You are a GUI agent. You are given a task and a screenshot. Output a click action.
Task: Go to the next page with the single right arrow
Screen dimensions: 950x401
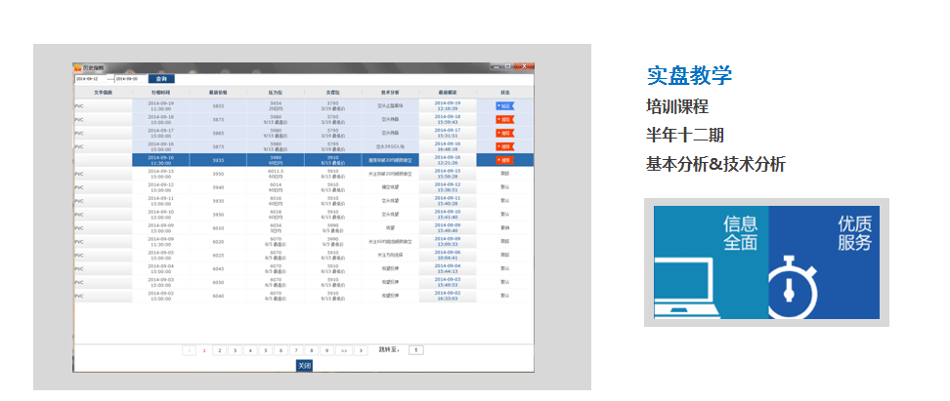tap(361, 350)
